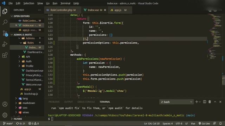Select the Terminal panel tab
The image size is (225, 126).
pos(105,102)
